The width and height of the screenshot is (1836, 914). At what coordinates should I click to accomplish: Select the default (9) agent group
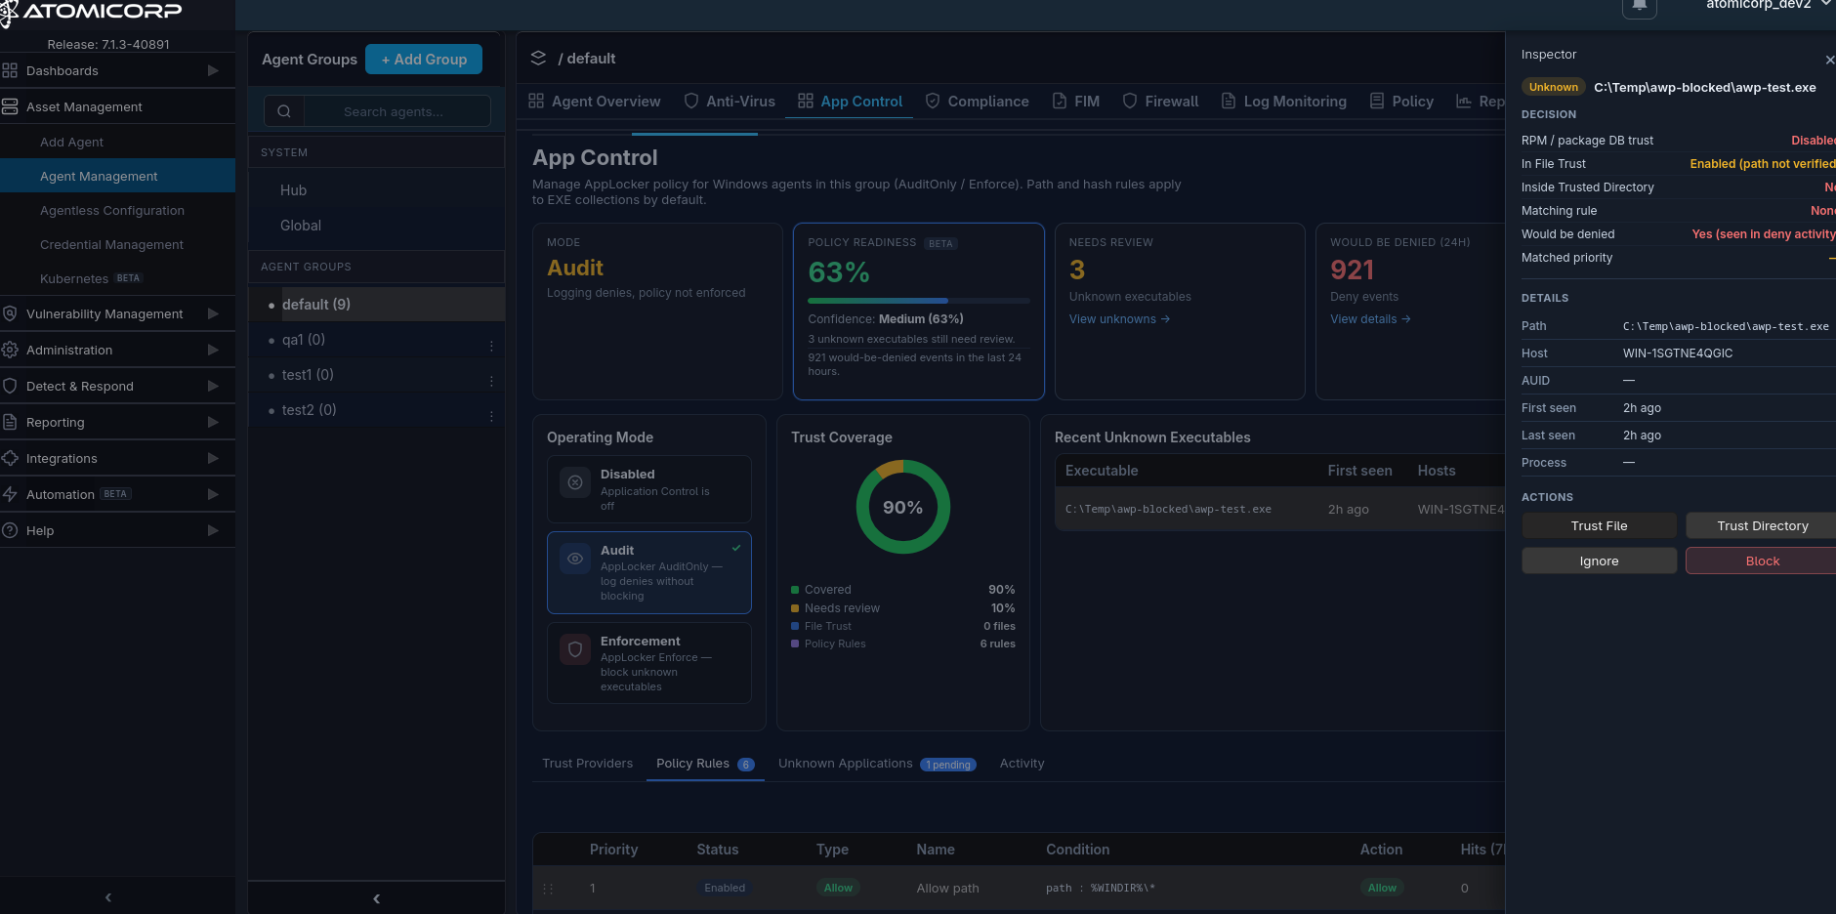point(377,305)
